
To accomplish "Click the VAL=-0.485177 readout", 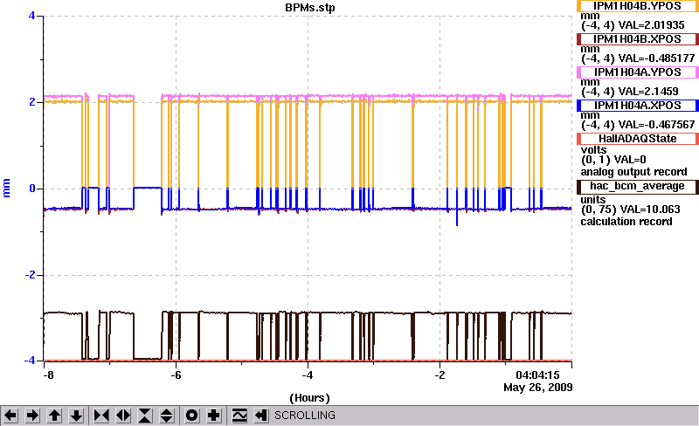I will (657, 58).
